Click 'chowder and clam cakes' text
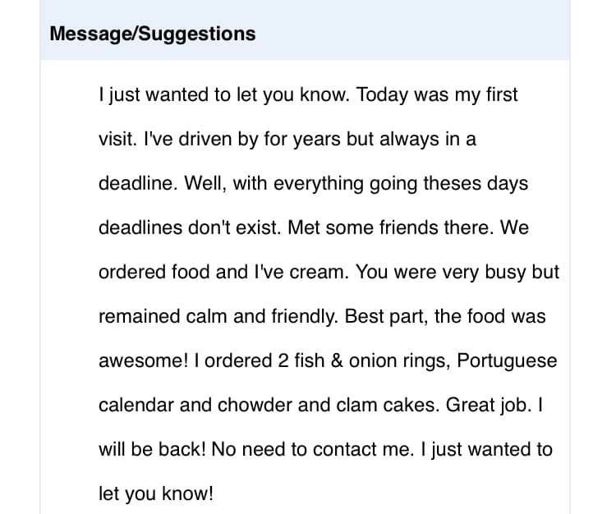The height and width of the screenshot is (514, 616). point(329,406)
